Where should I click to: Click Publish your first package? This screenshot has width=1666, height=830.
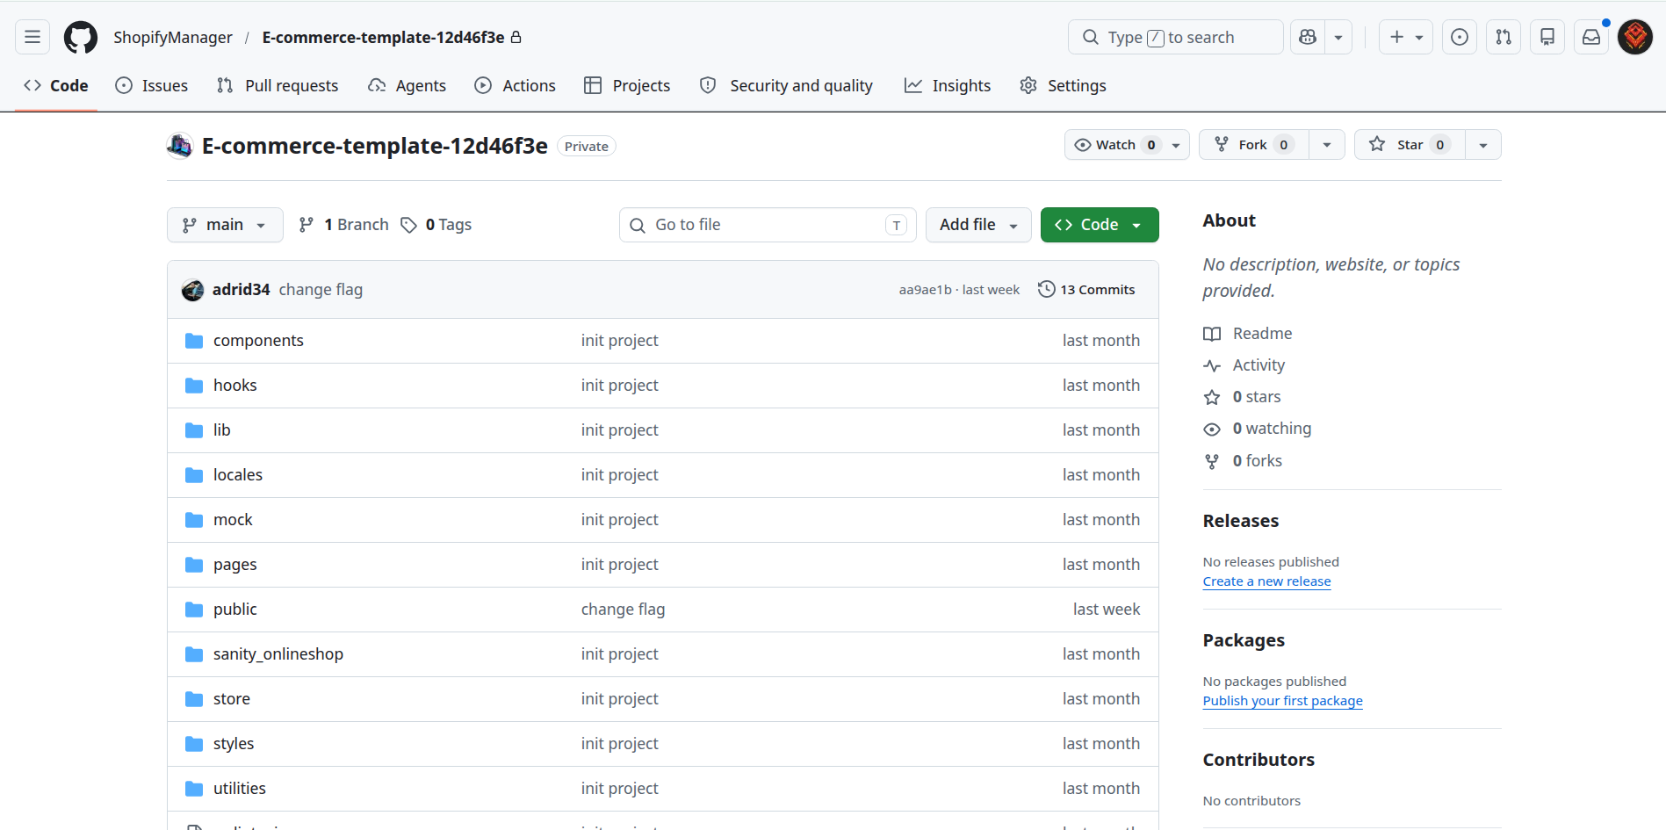click(1282, 701)
